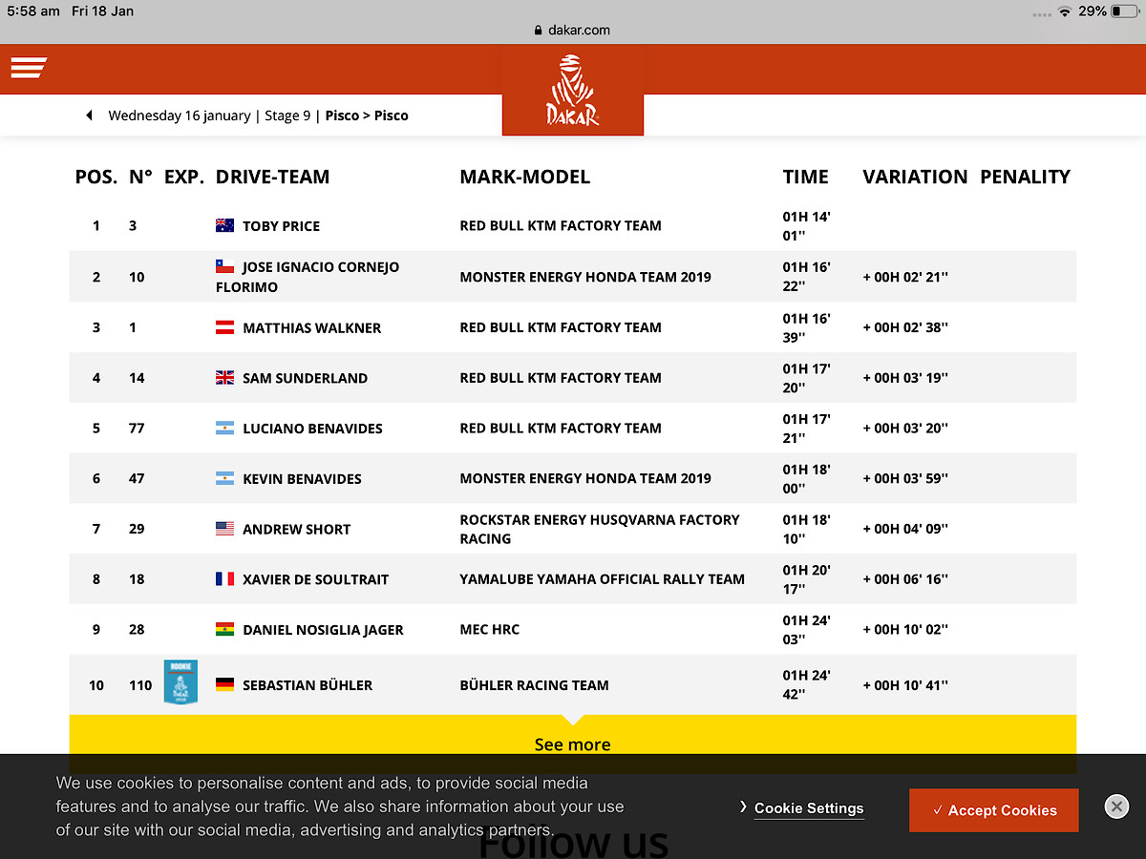
Task: Click the EXP. column header
Action: click(x=184, y=177)
